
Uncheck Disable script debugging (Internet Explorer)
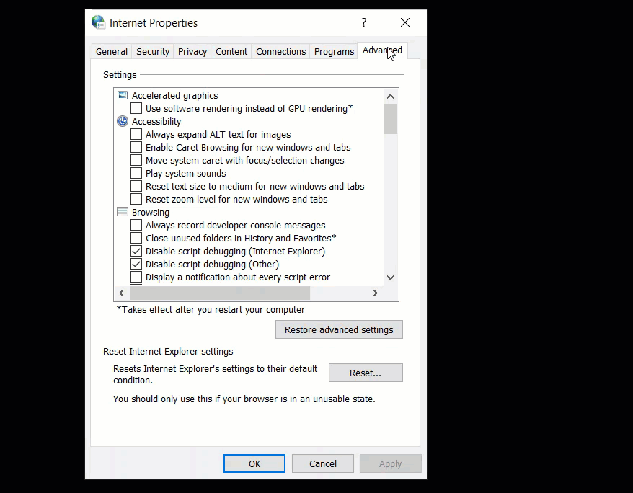(x=136, y=251)
